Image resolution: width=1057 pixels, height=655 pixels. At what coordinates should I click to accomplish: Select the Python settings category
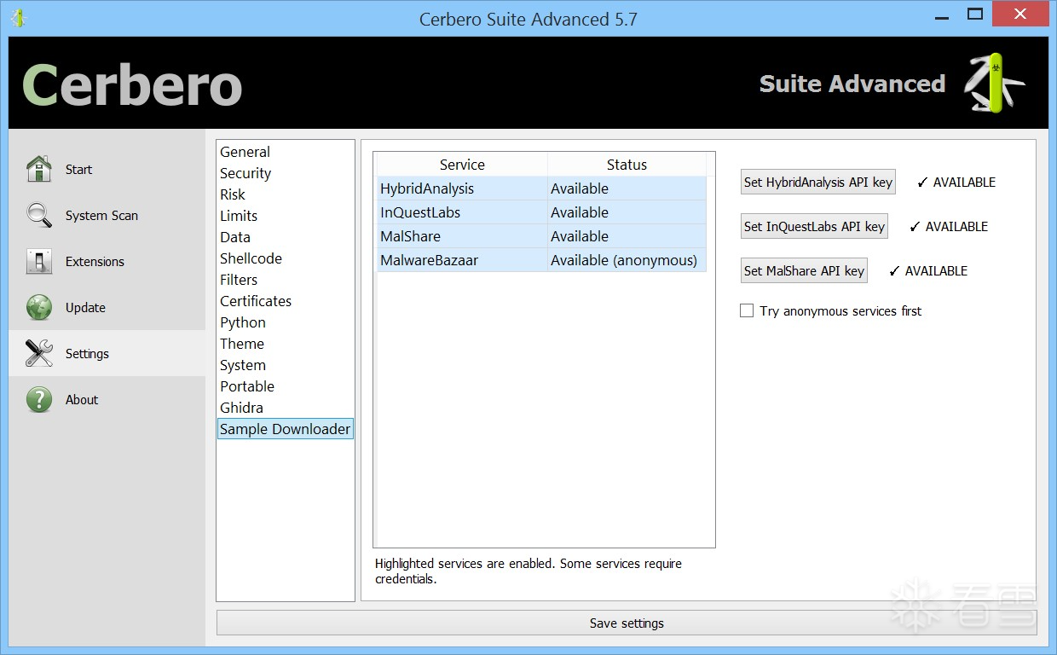tap(243, 322)
